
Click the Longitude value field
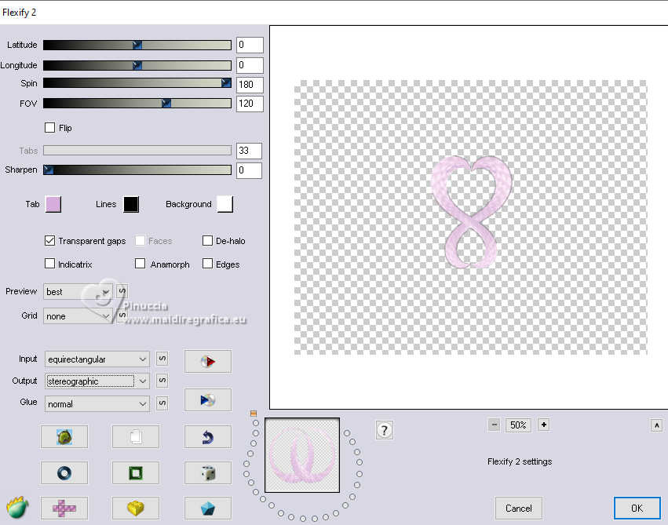[250, 65]
